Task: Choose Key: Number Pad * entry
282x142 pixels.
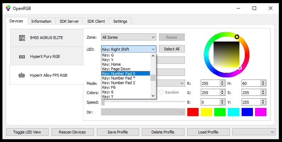Action: pos(126,78)
